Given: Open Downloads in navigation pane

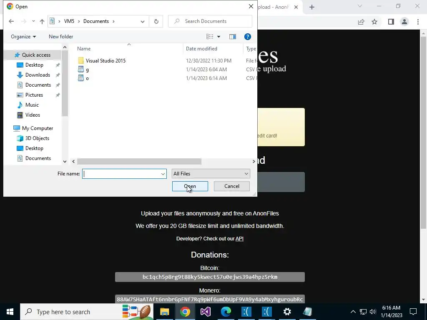Looking at the screenshot, I should click(38, 75).
